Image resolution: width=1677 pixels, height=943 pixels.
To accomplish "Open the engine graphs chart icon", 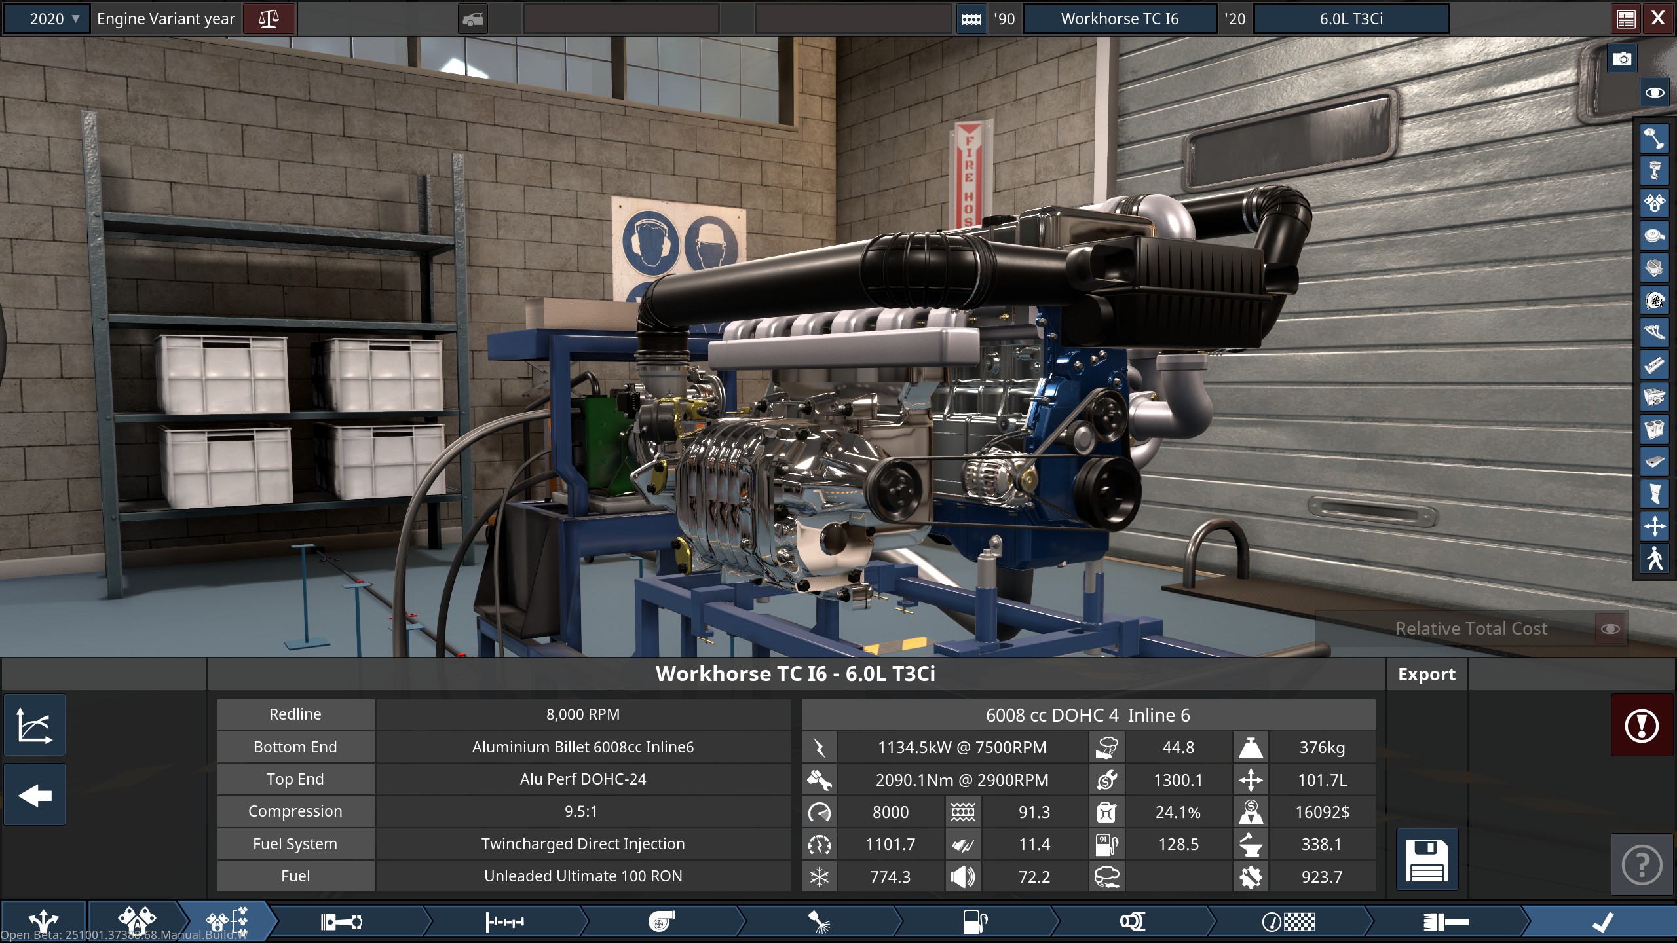I will [x=35, y=726].
